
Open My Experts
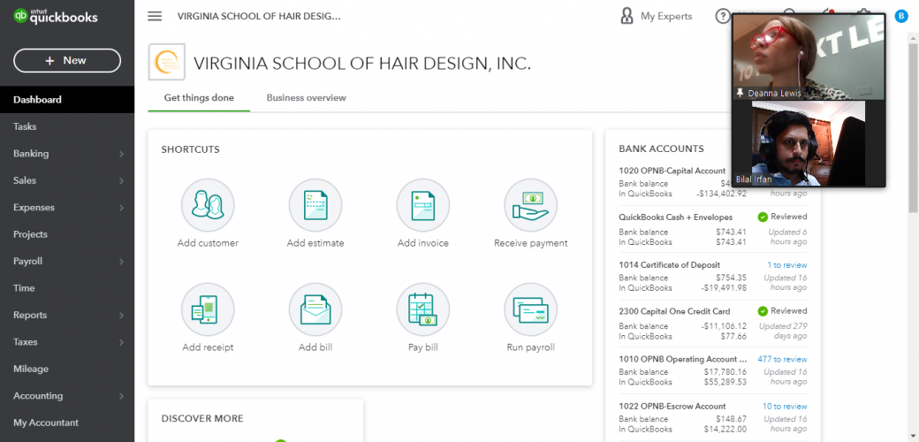pyautogui.click(x=656, y=17)
